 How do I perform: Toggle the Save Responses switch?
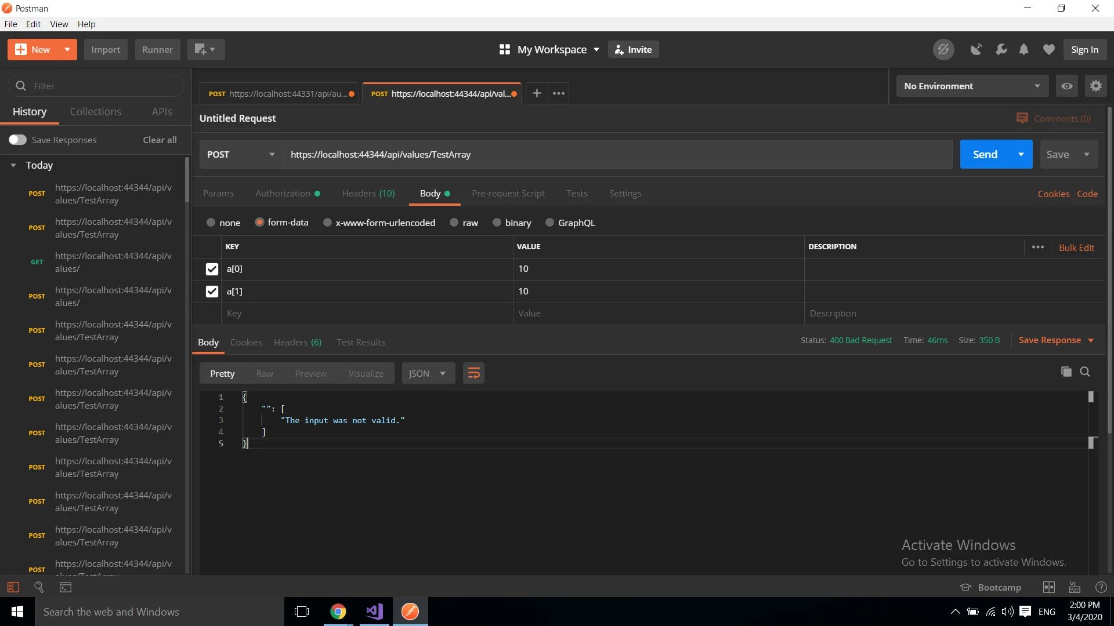point(17,140)
